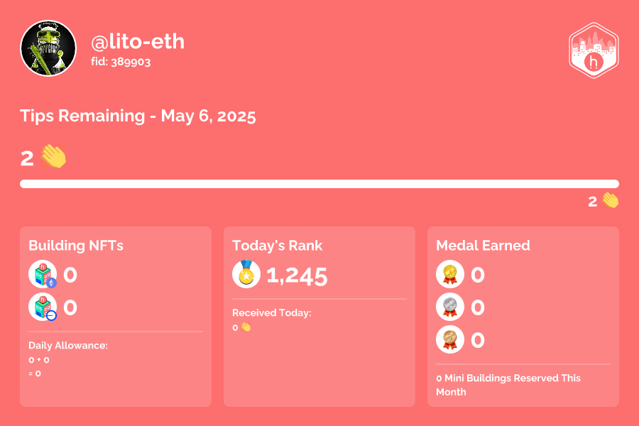Open the hexagonal city skyline logo
The width and height of the screenshot is (639, 426).
point(594,50)
